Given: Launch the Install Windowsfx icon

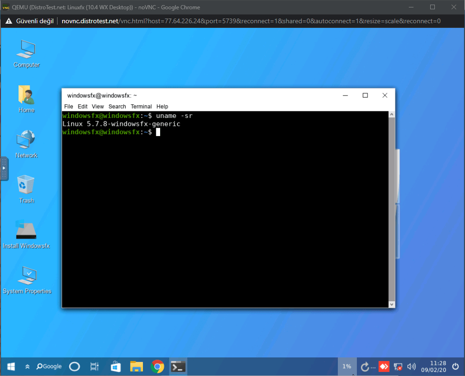Looking at the screenshot, I should coord(26,234).
